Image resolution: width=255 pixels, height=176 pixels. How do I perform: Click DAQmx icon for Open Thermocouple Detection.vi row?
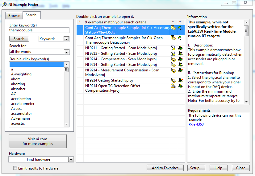tap(180, 38)
